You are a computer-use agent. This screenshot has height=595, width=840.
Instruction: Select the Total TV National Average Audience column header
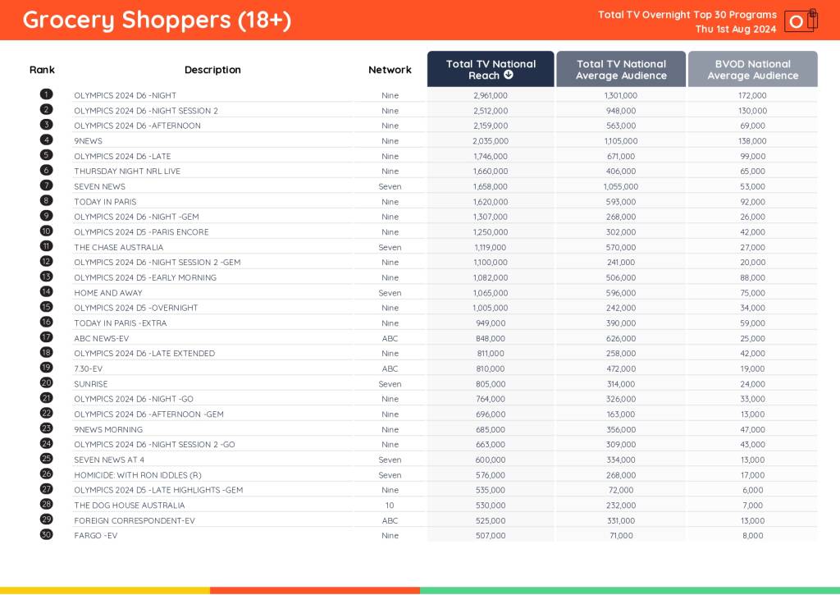621,70
